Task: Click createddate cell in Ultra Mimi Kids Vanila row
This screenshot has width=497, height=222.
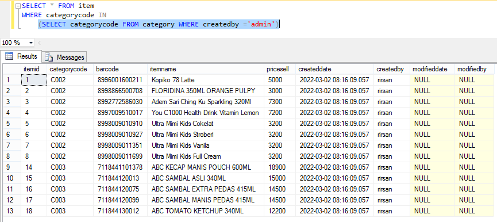Action: point(335,146)
